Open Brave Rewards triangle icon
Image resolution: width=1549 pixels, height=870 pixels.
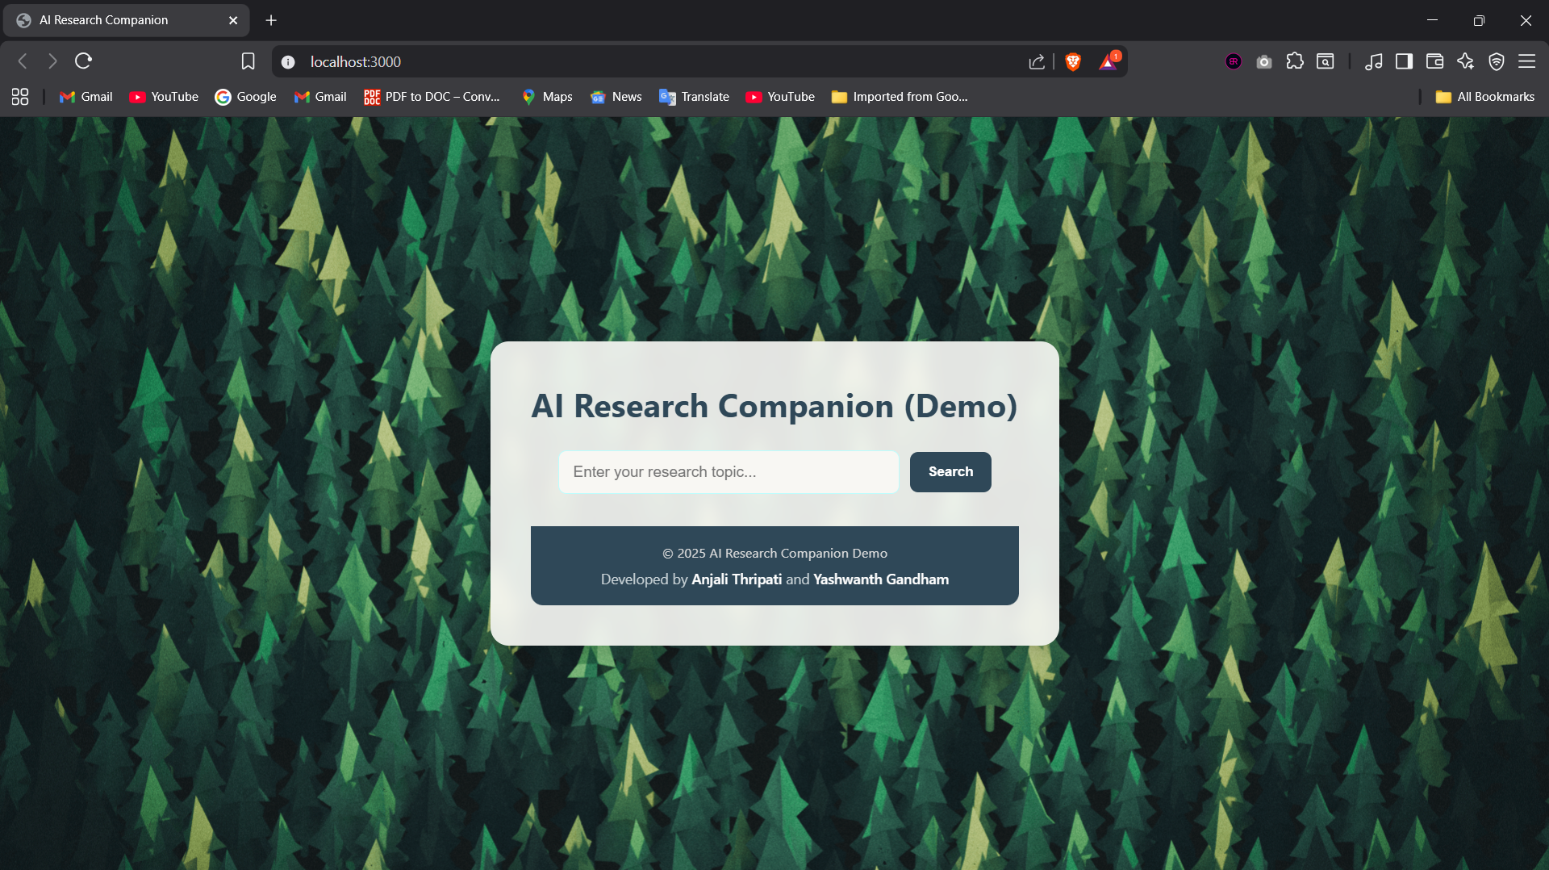coord(1109,62)
